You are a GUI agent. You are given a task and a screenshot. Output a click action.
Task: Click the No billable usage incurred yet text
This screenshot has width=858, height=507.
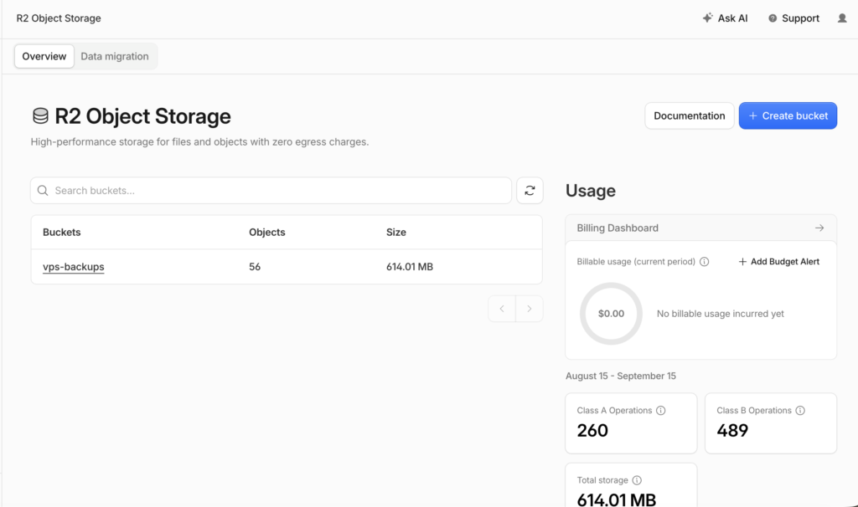(x=721, y=314)
